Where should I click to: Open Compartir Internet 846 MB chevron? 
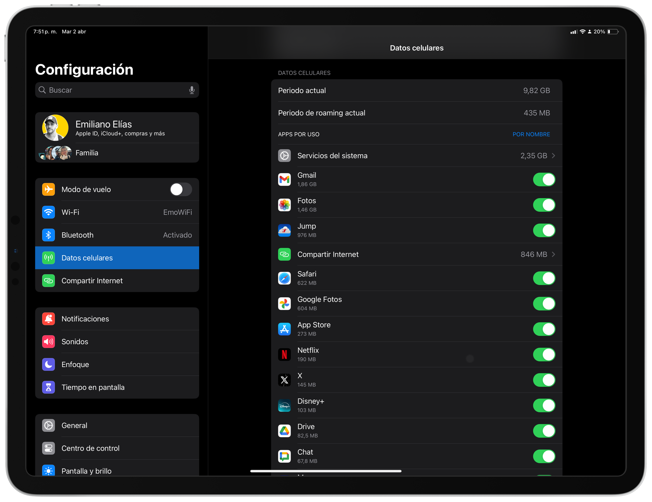(553, 254)
